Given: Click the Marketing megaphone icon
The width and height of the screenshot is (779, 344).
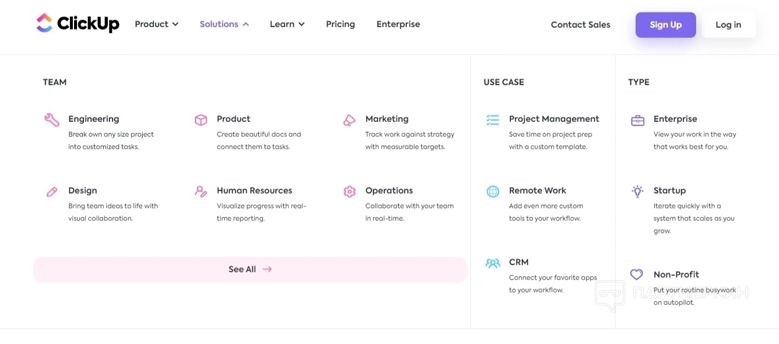Looking at the screenshot, I should click(x=350, y=120).
